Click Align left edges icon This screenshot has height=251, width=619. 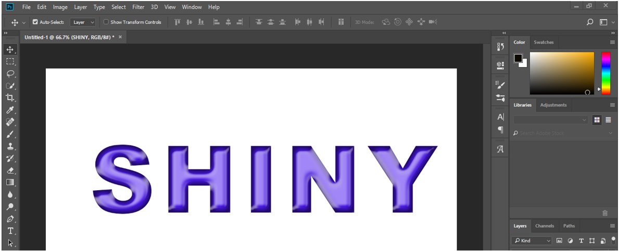[x=216, y=22]
